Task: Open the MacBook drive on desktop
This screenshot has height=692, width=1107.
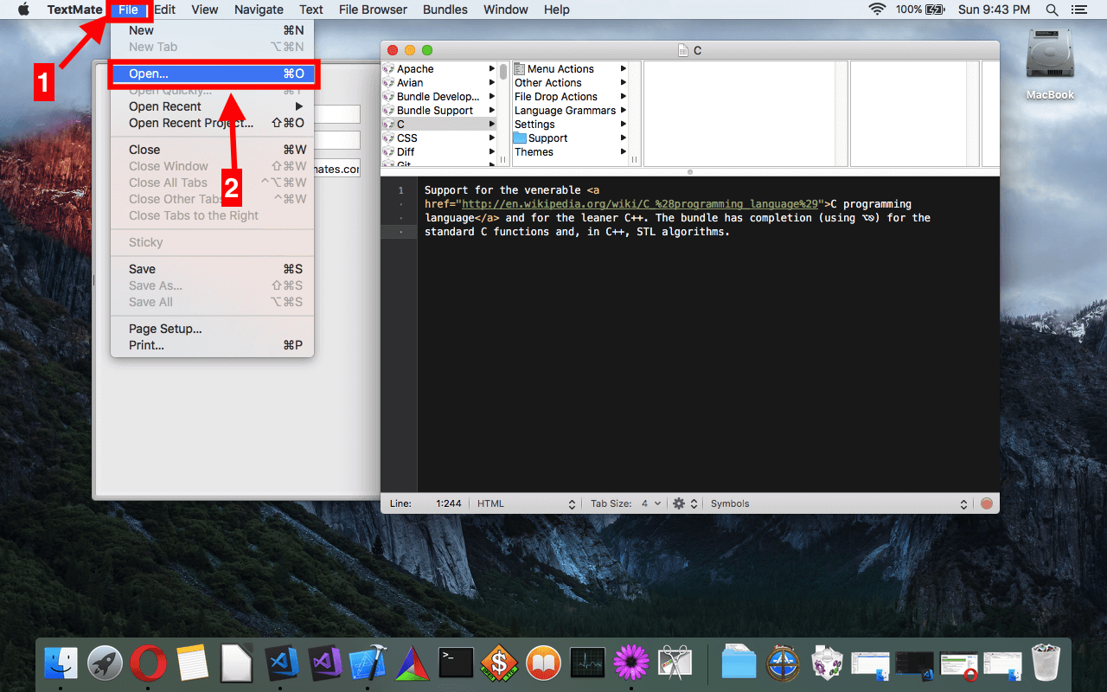Action: pyautogui.click(x=1050, y=65)
